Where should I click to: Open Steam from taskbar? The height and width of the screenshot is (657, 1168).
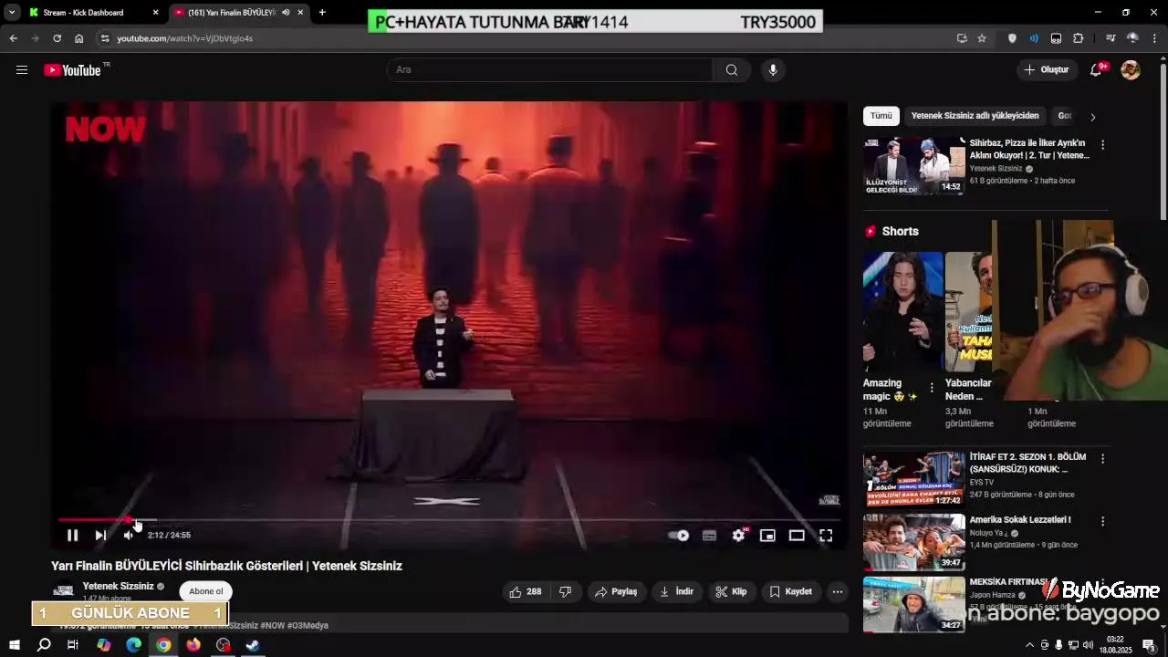tap(253, 645)
